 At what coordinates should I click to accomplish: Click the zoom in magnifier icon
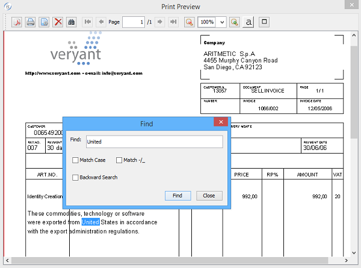coord(234,22)
